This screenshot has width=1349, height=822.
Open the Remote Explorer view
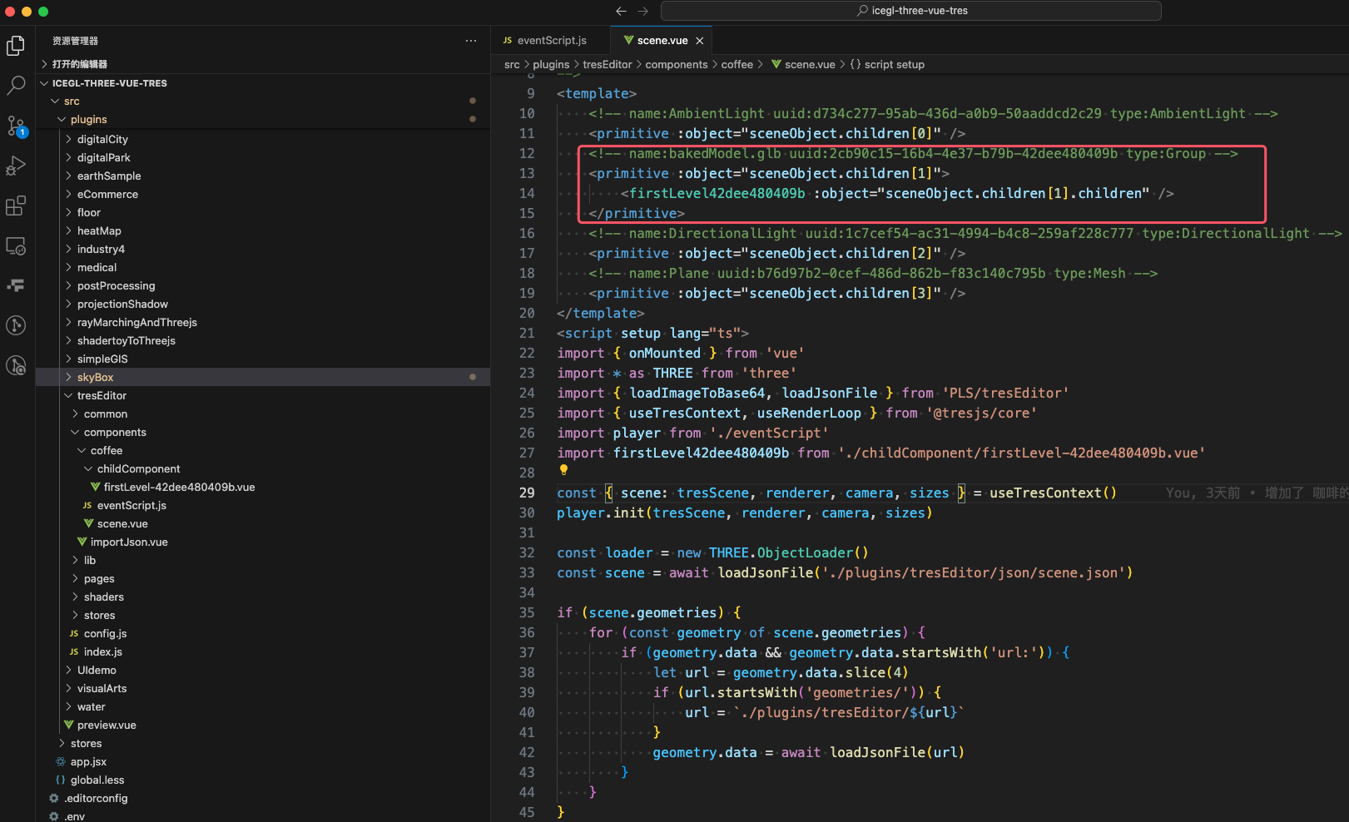pyautogui.click(x=16, y=245)
